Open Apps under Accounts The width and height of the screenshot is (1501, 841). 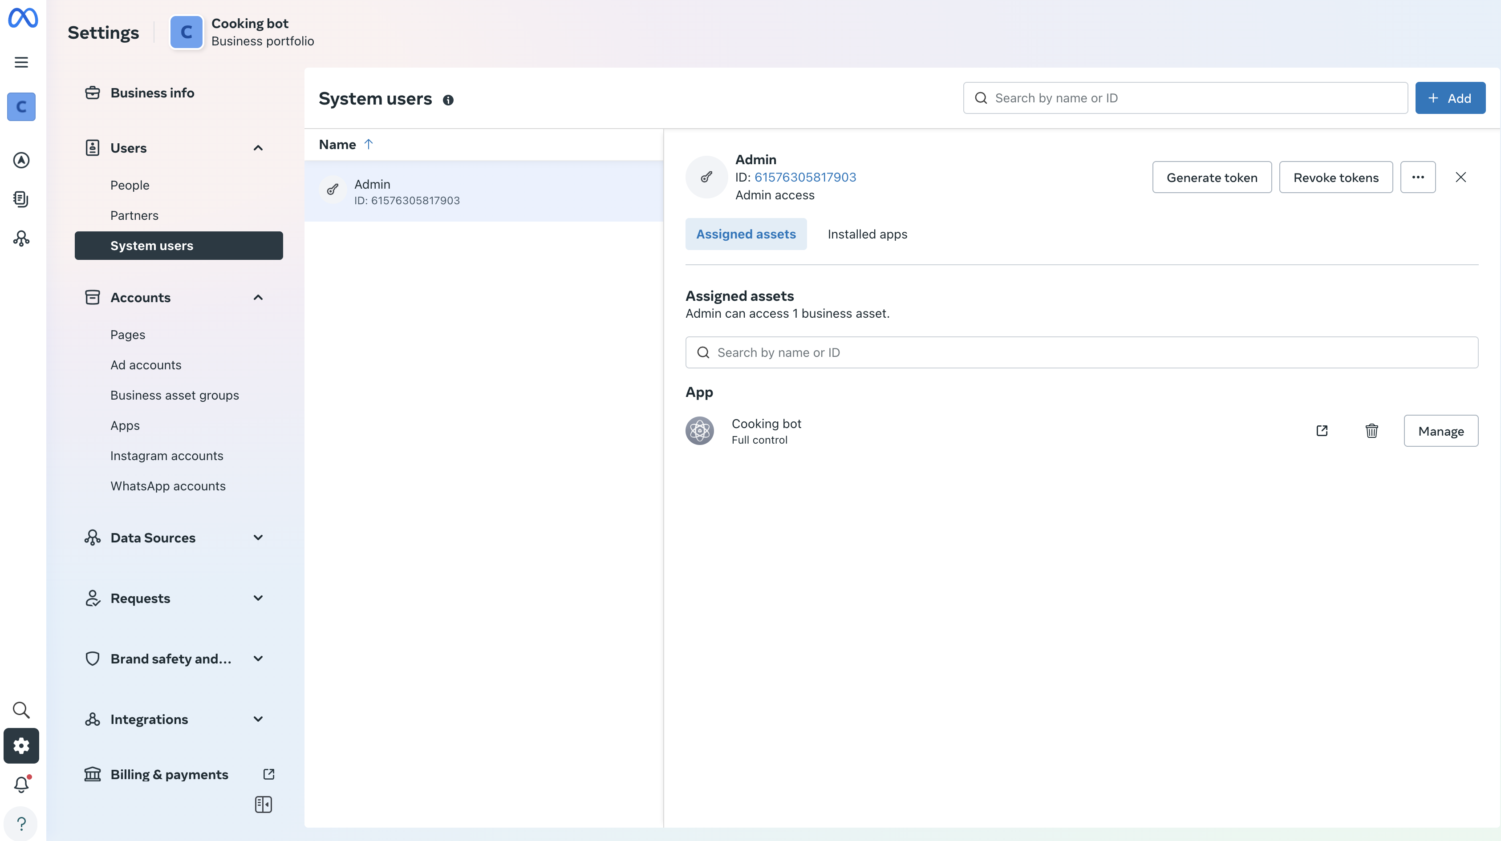pos(125,426)
